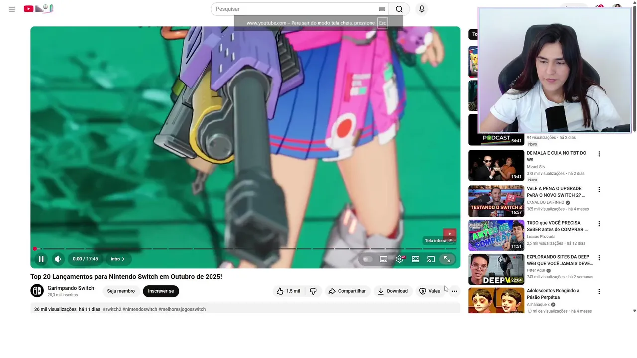Open Peter Aqui channel name
The width and height of the screenshot is (637, 358).
[536, 270]
